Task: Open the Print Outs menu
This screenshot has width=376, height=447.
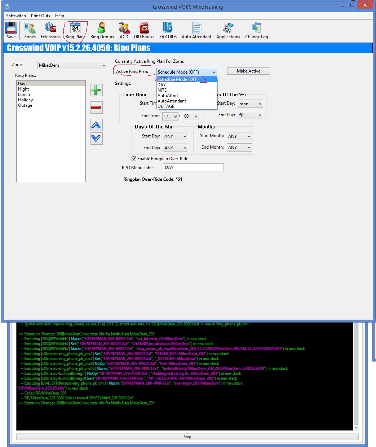Action: click(40, 16)
